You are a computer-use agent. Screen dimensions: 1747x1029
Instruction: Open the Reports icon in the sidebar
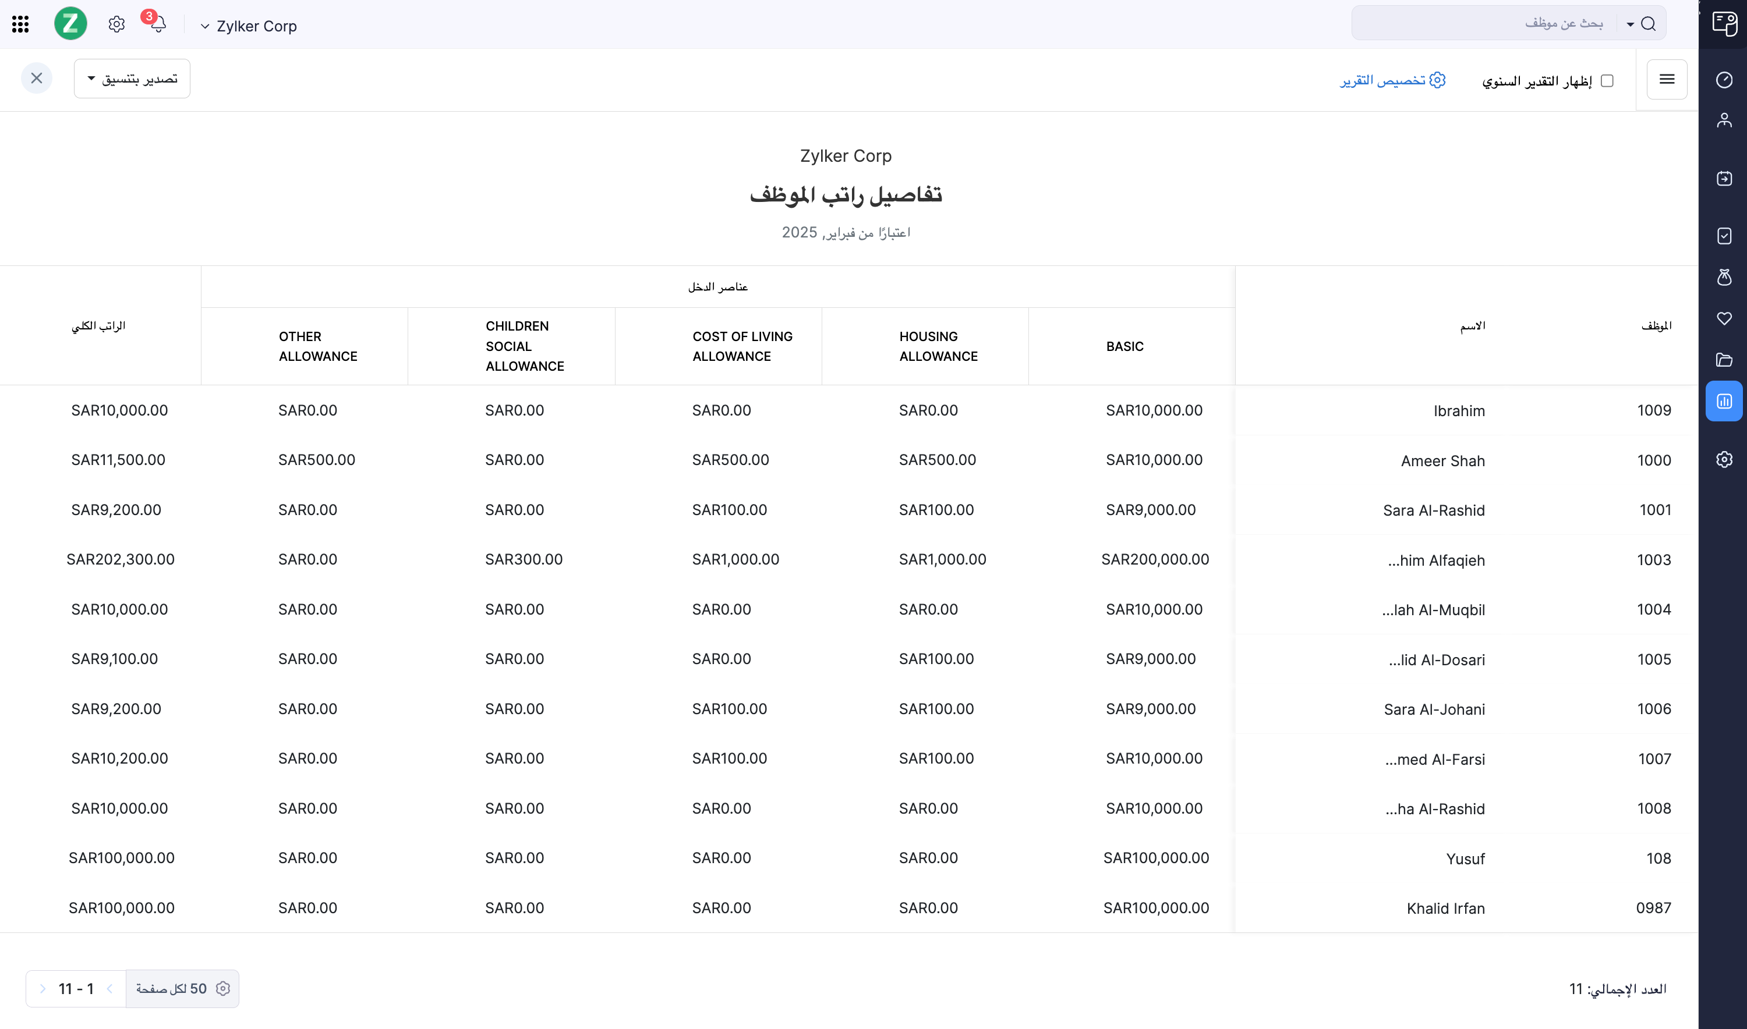pyautogui.click(x=1725, y=401)
